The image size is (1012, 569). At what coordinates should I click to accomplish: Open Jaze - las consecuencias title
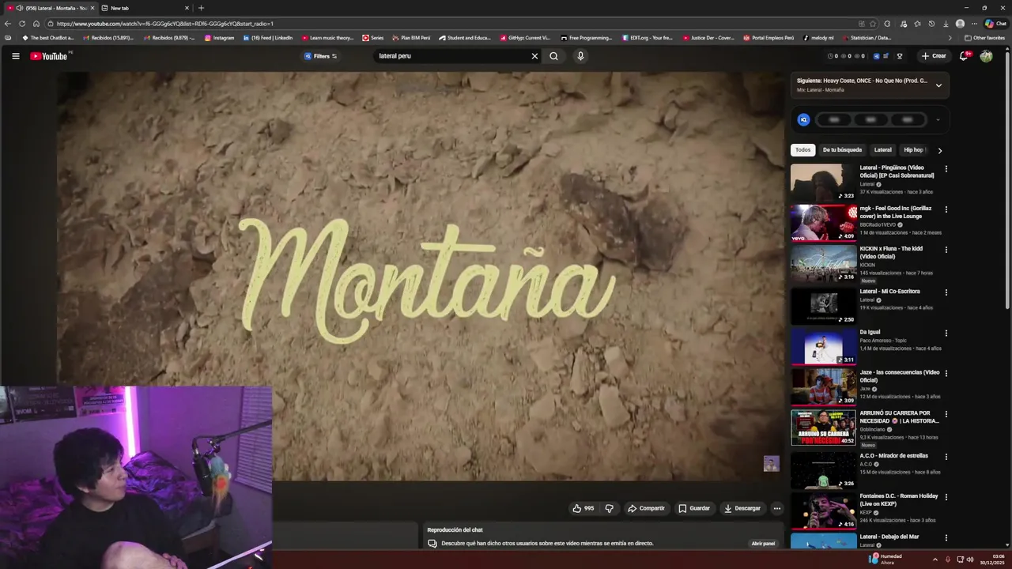point(900,376)
